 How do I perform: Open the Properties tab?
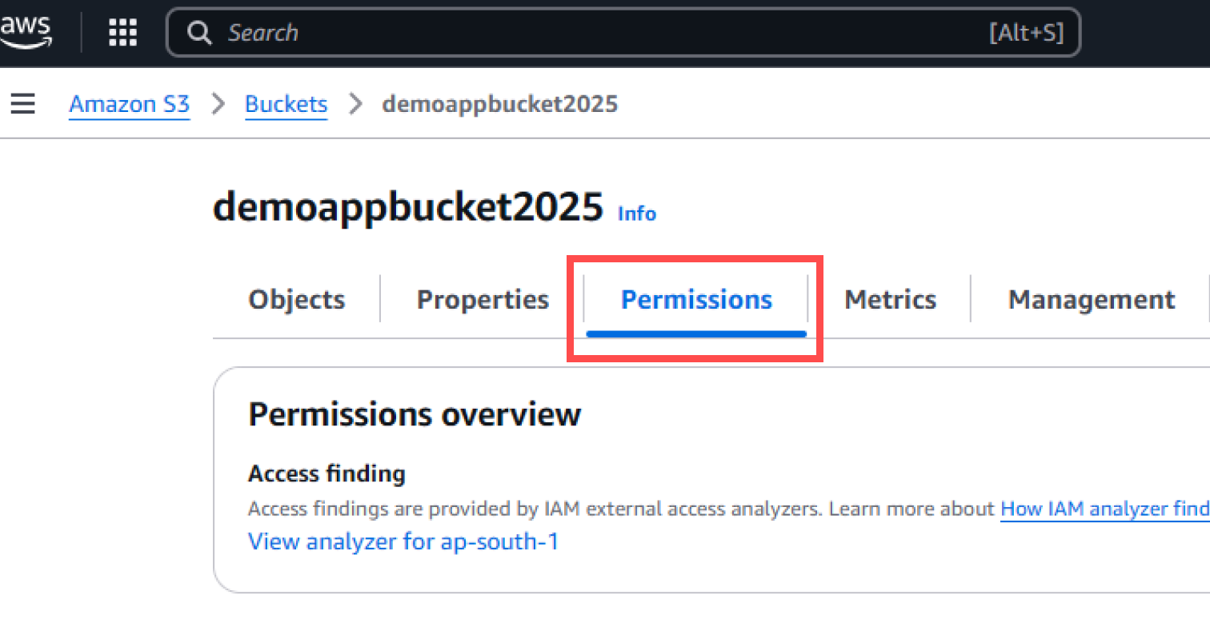pyautogui.click(x=483, y=300)
